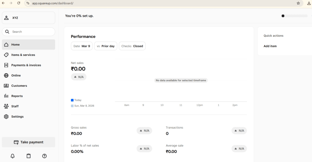This screenshot has height=162, width=312.
Task: Open browser downloads icon
Action: [x=309, y=3]
